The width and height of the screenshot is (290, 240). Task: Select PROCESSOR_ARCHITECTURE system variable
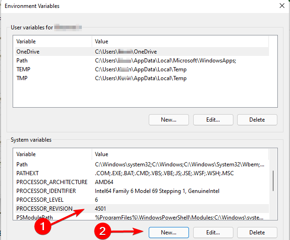pos(51,182)
